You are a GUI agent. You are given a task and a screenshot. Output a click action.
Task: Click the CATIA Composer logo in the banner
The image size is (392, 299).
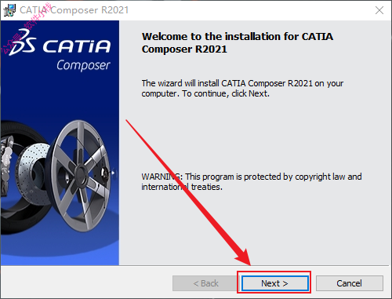click(60, 50)
